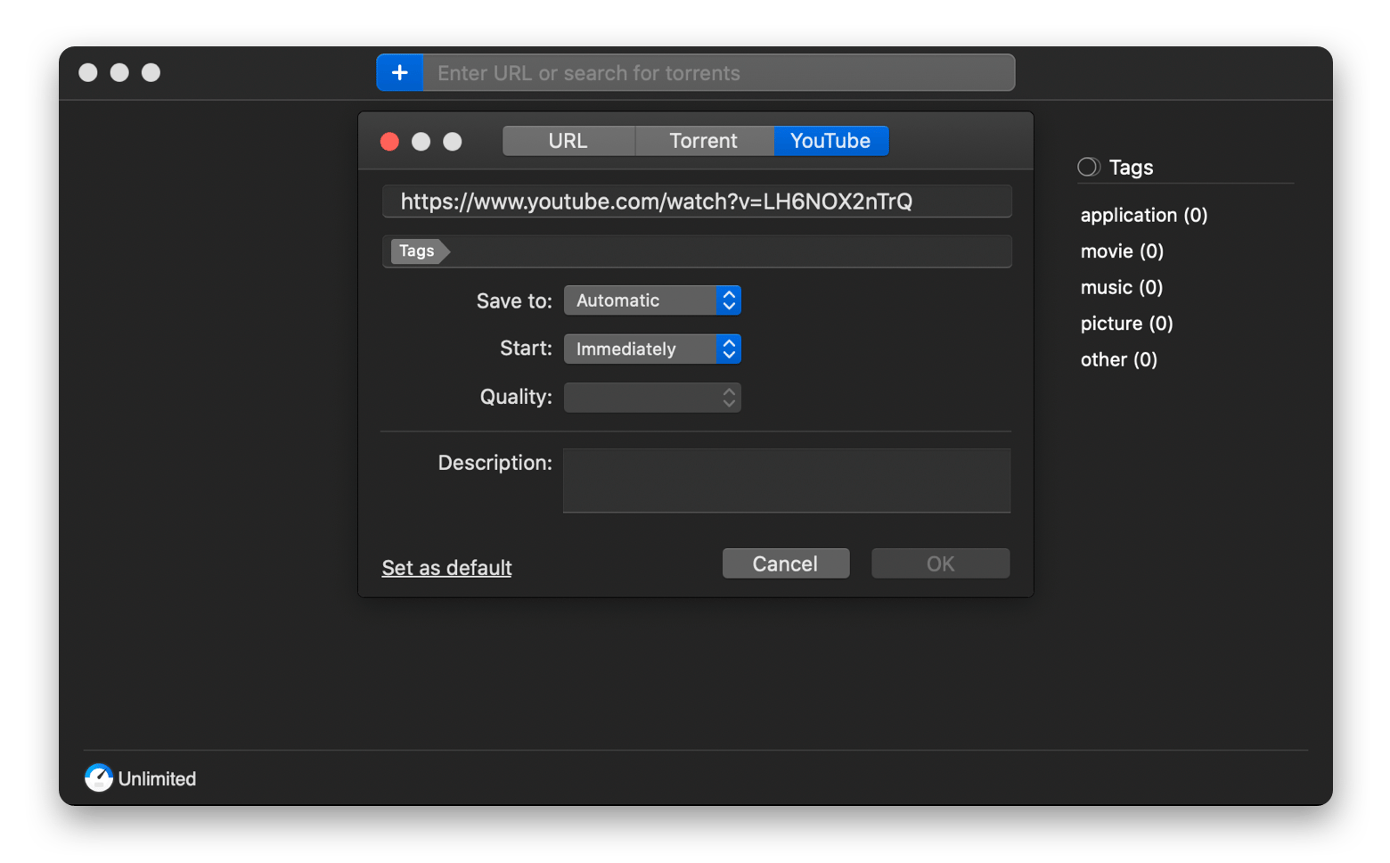This screenshot has height=863, width=1390.
Task: Click the OK button
Action: tap(940, 563)
